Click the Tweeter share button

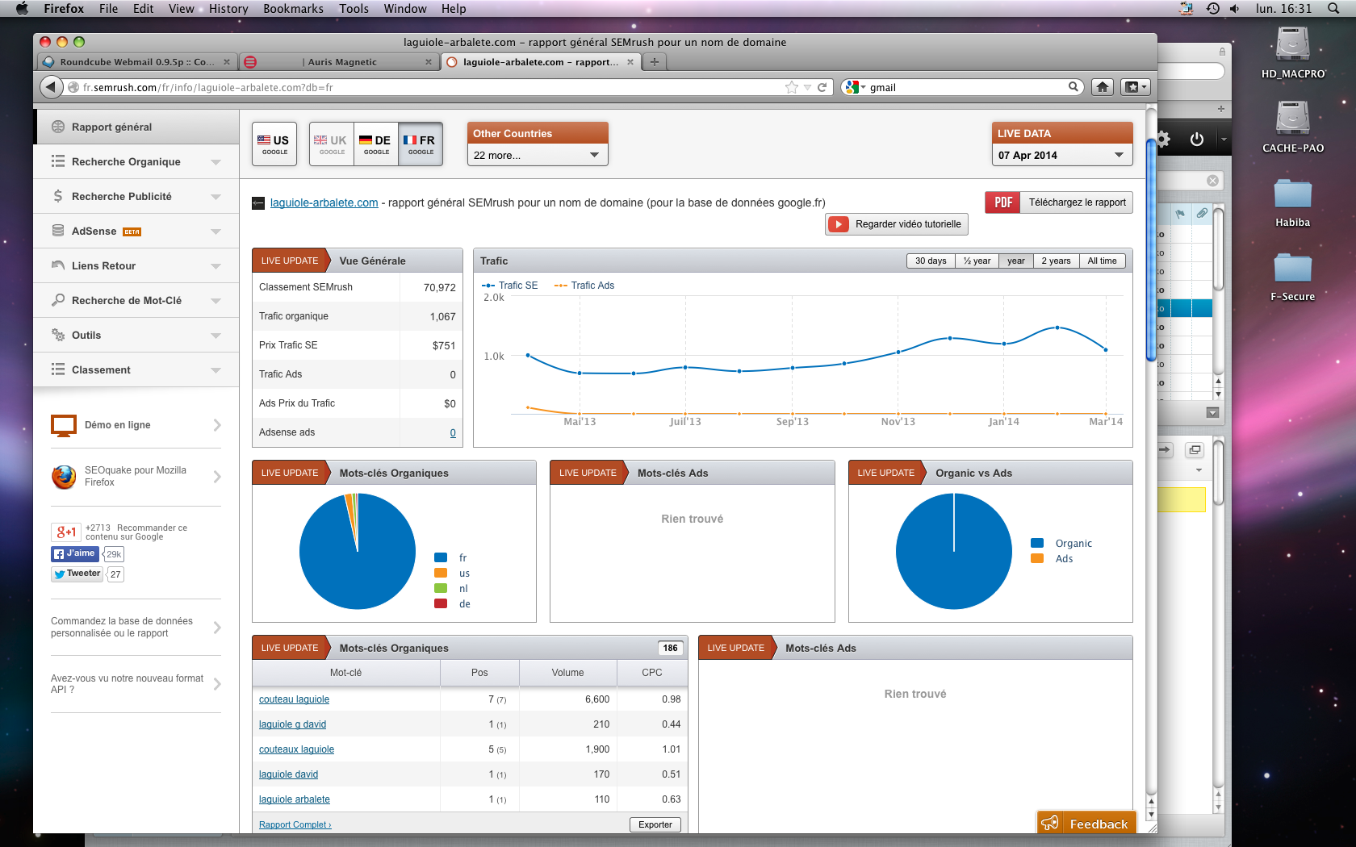pos(77,574)
